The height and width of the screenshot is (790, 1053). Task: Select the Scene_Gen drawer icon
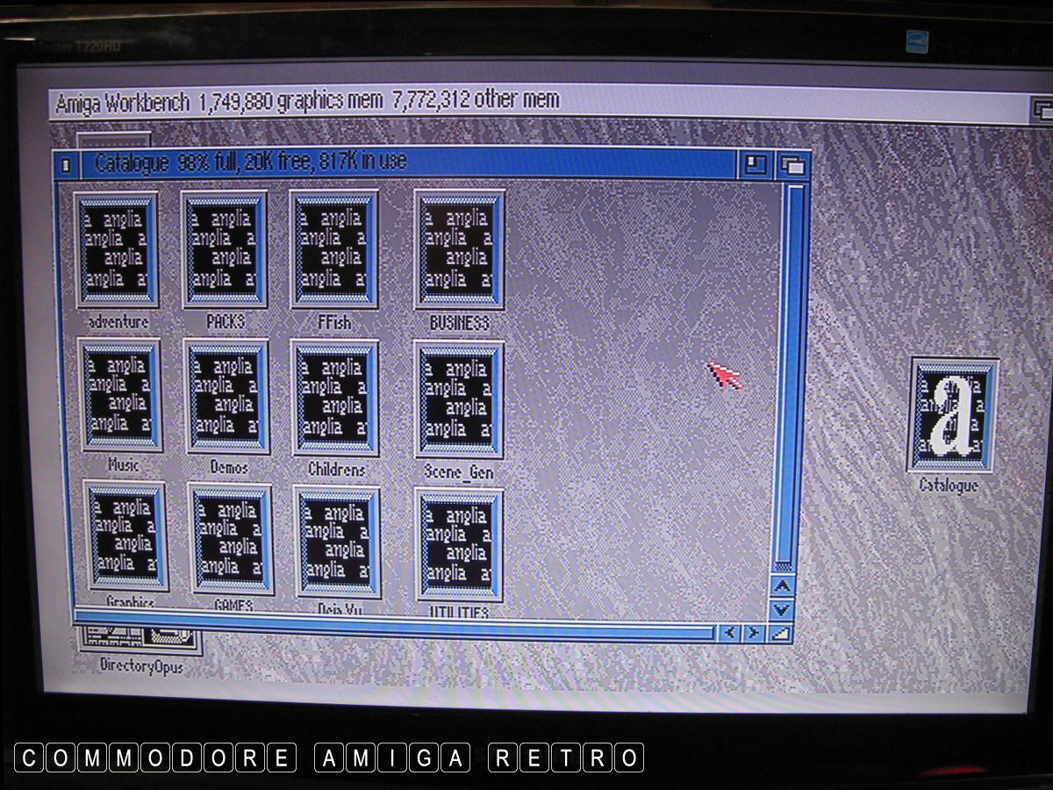[x=459, y=400]
